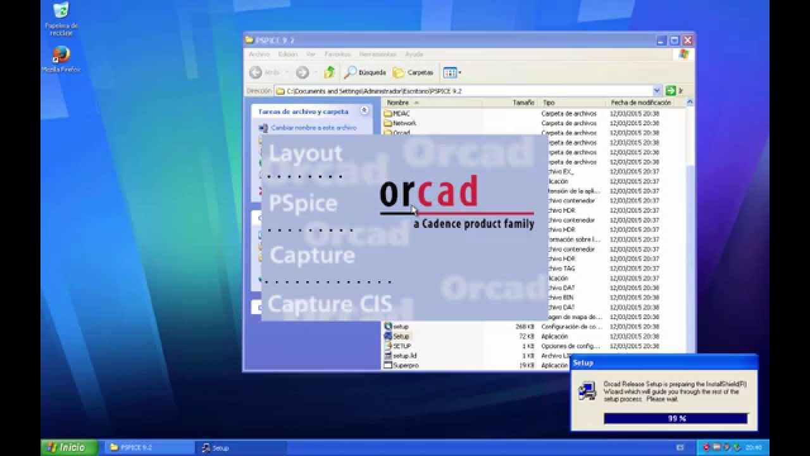The image size is (810, 456).
Task: Click the Setup dialog title bar
Action: [664, 363]
